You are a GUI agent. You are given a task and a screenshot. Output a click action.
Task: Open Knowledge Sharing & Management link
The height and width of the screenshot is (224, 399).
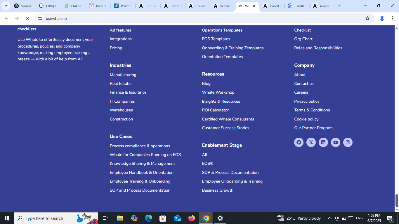[x=142, y=163]
